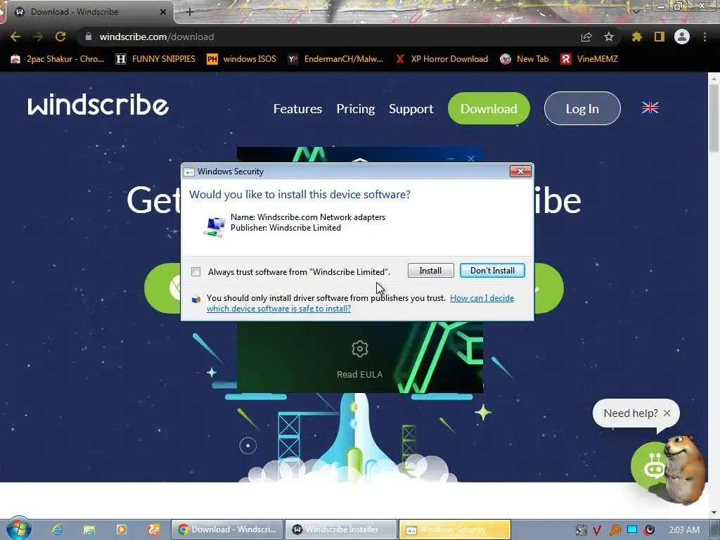Open the Features page
The height and width of the screenshot is (540, 720).
[x=297, y=109]
